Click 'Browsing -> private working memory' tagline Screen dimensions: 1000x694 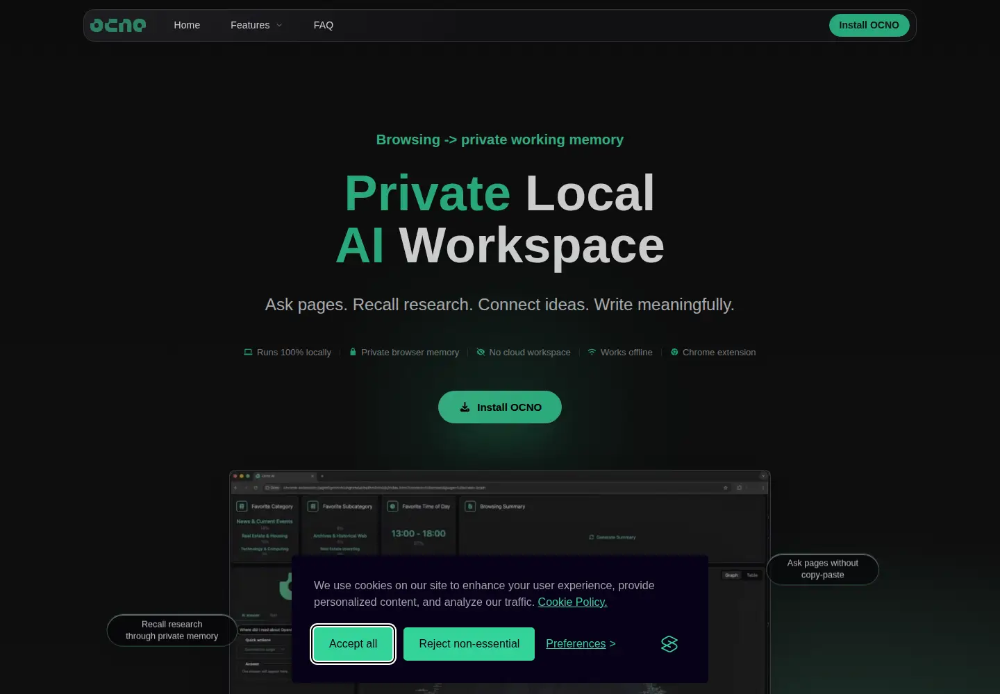pos(500,139)
